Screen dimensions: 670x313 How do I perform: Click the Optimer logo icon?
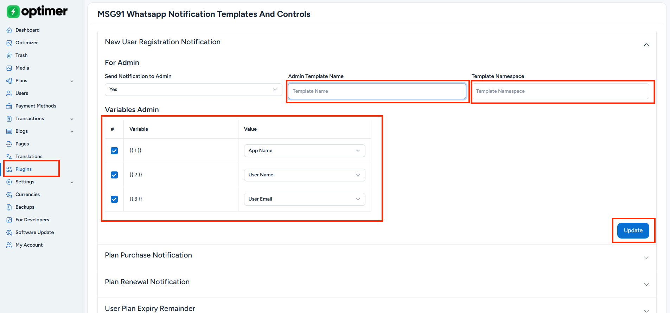click(13, 12)
